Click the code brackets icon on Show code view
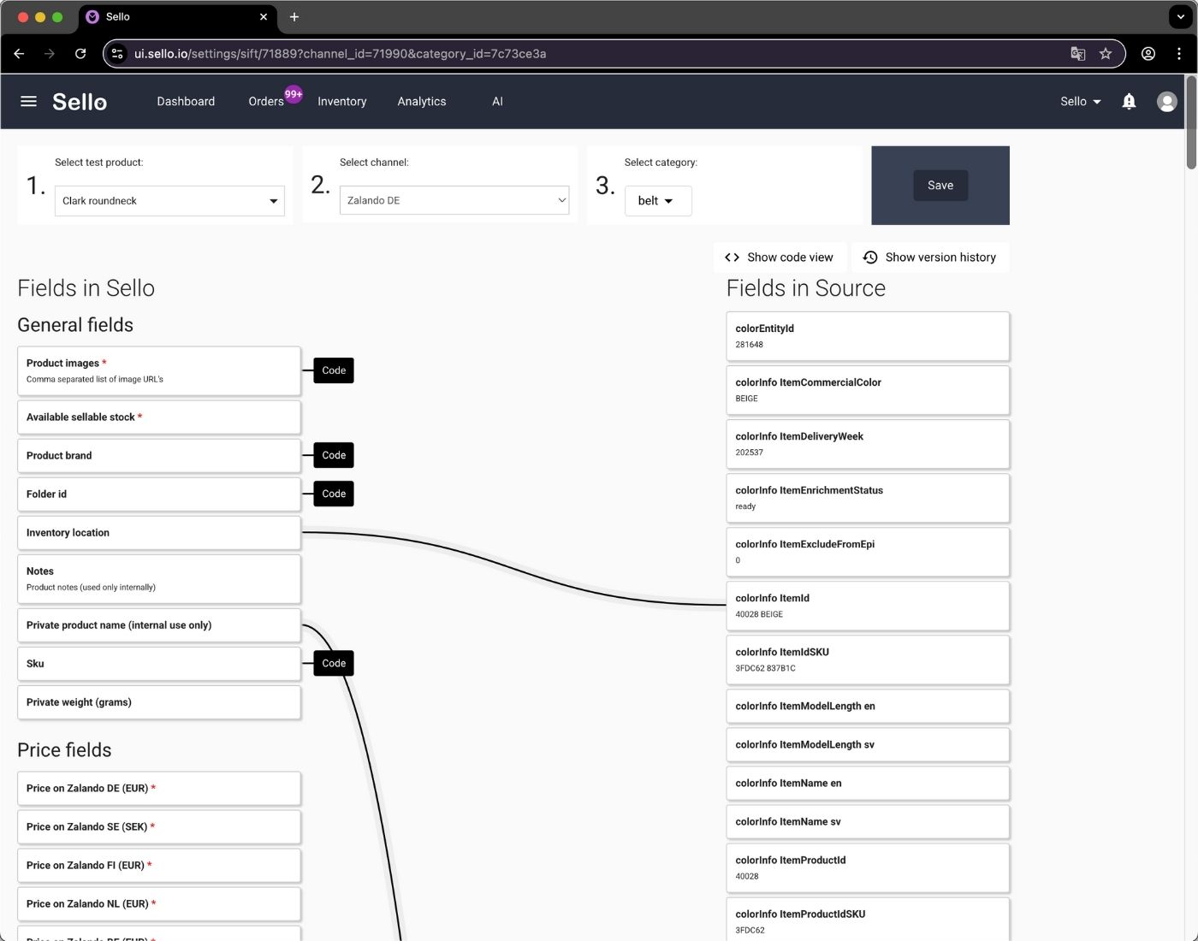The width and height of the screenshot is (1198, 941). [x=732, y=257]
